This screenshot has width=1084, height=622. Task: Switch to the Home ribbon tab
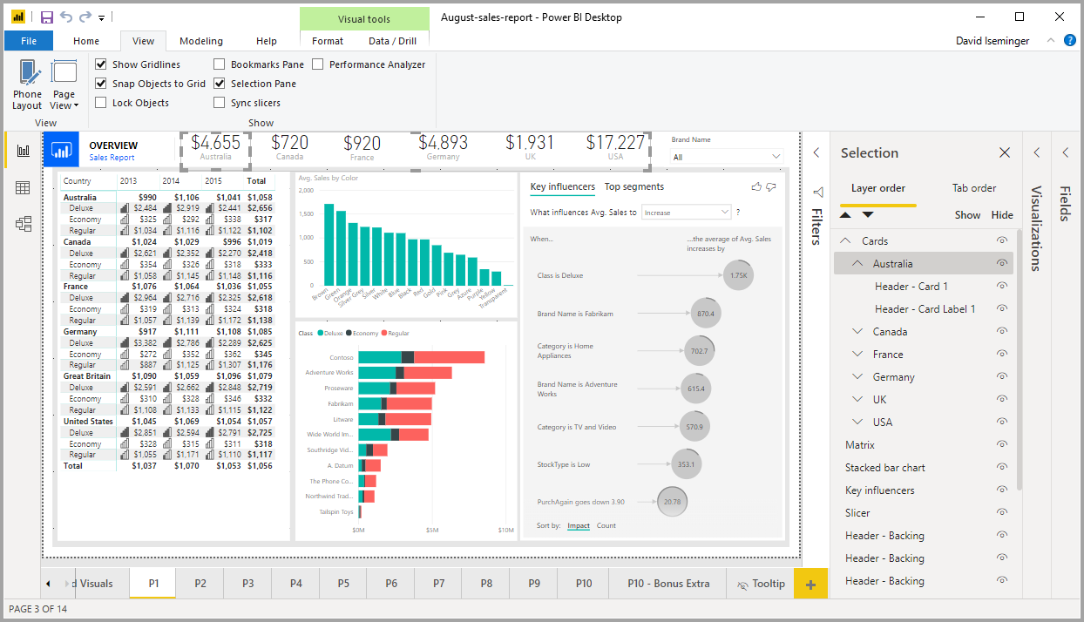pos(86,41)
